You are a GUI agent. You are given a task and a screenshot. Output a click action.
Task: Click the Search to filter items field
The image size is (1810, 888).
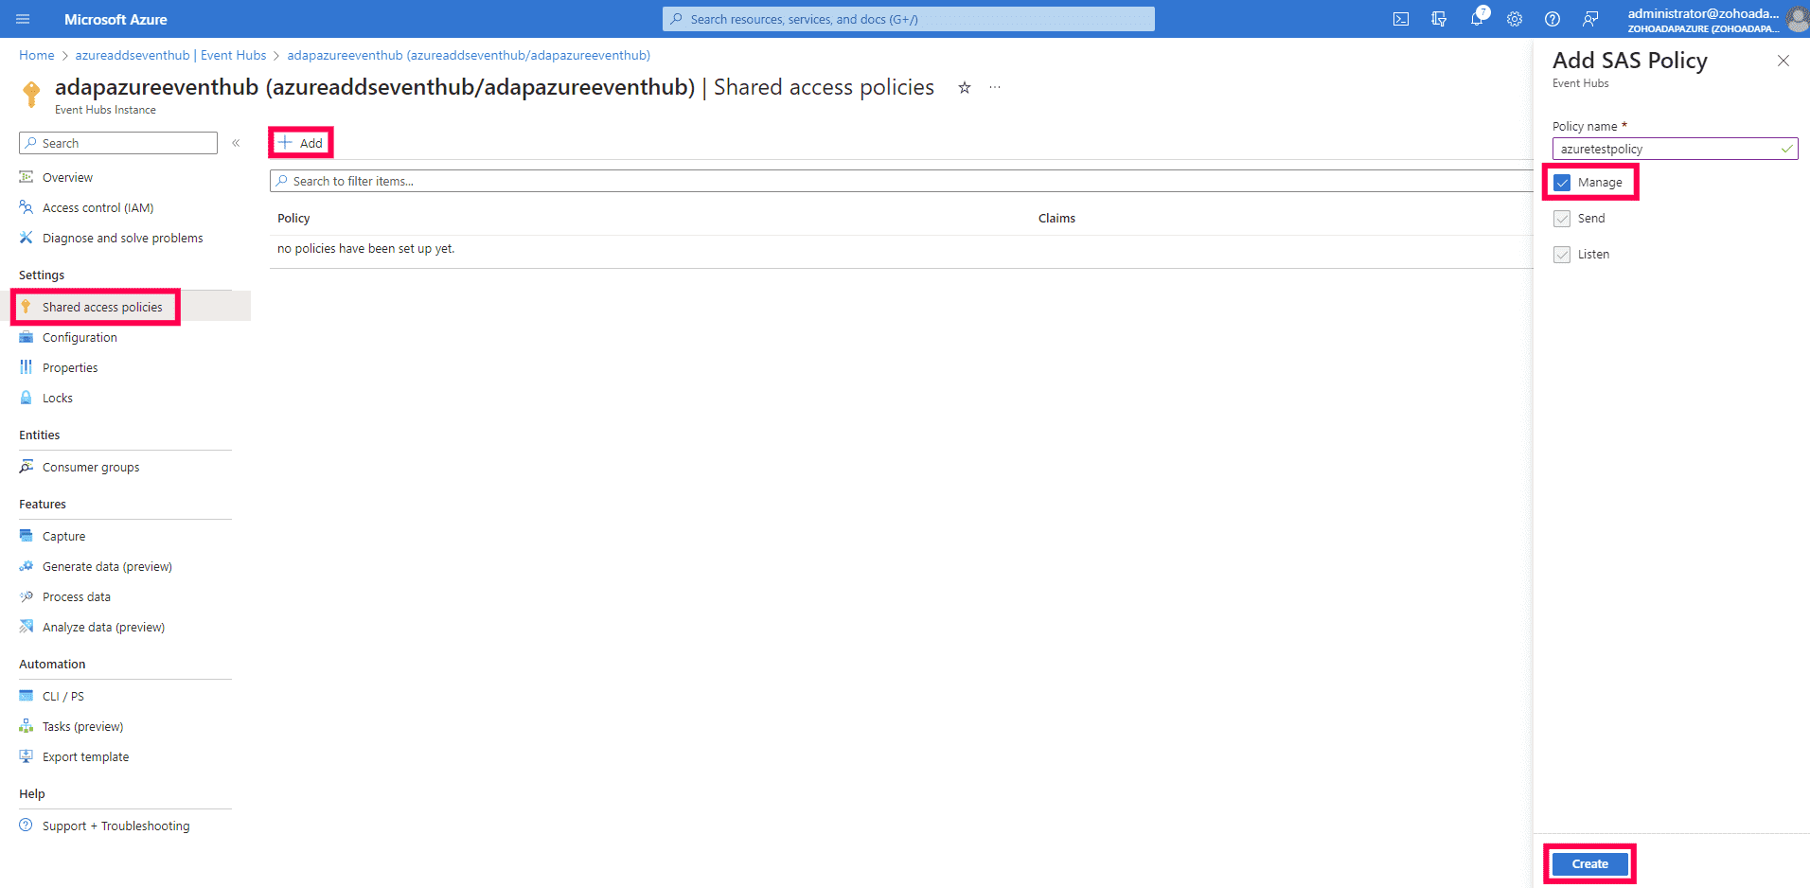[901, 181]
